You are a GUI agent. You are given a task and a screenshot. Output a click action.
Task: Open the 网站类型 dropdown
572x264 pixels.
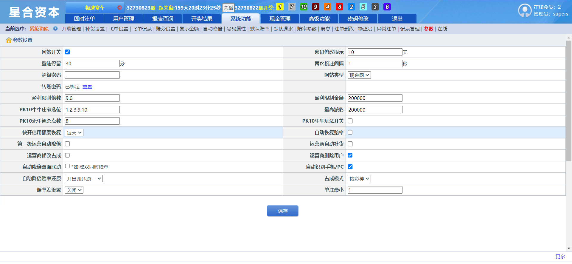(359, 75)
